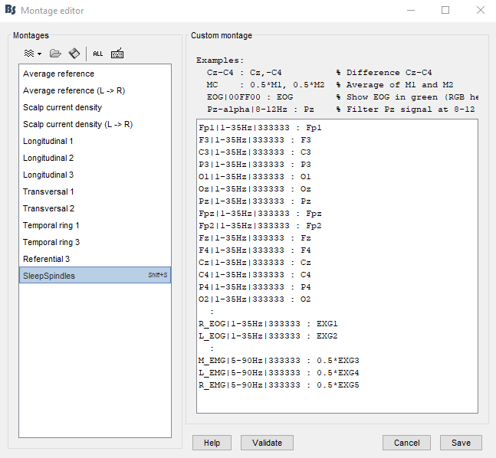Screen dimensions: 496x458
Task: Choose the Longitudinal 1 montage
Action: coord(48,141)
